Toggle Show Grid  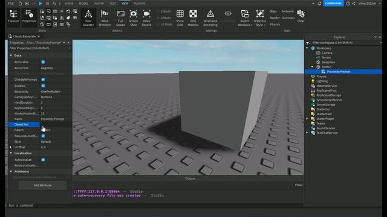pyautogui.click(x=180, y=18)
